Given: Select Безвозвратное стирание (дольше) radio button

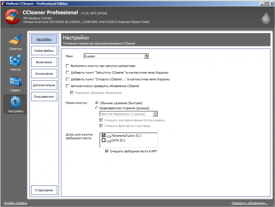Looking at the screenshot, I should pyautogui.click(x=97, y=108).
